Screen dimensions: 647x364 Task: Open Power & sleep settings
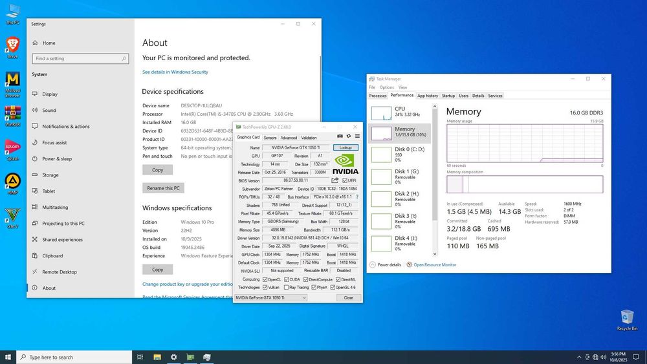(x=56, y=158)
